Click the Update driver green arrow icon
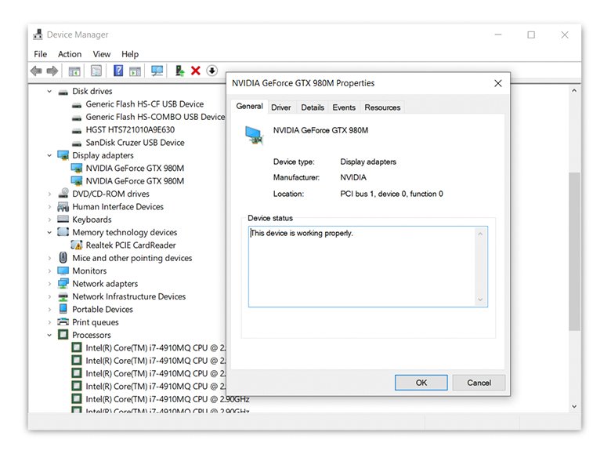Screen dimensions: 611x454 (x=179, y=71)
